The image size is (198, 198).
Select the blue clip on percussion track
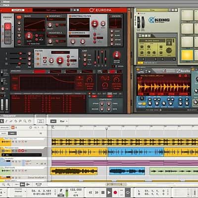click(x=136, y=152)
